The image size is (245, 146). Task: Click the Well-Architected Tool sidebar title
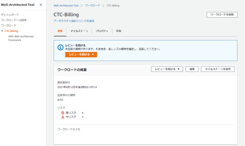click(18, 5)
